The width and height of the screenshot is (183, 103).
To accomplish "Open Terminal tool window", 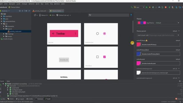I will tap(39, 99).
